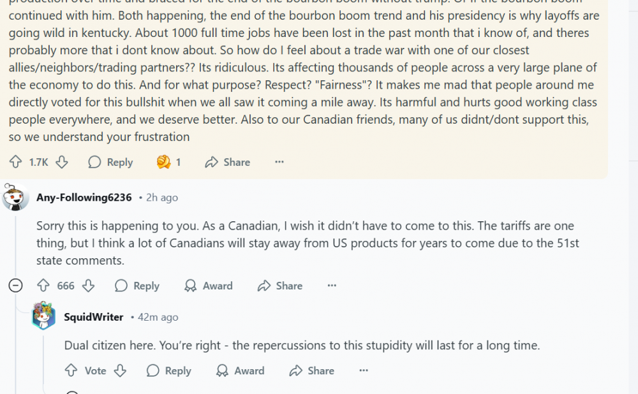638x394 pixels.
Task: Reply to Any-Following6236's comment
Action: (x=137, y=286)
